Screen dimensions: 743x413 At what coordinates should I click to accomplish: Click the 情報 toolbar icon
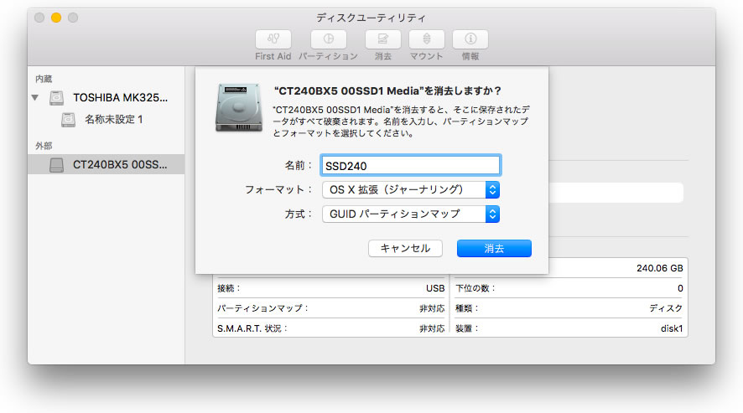(x=470, y=39)
